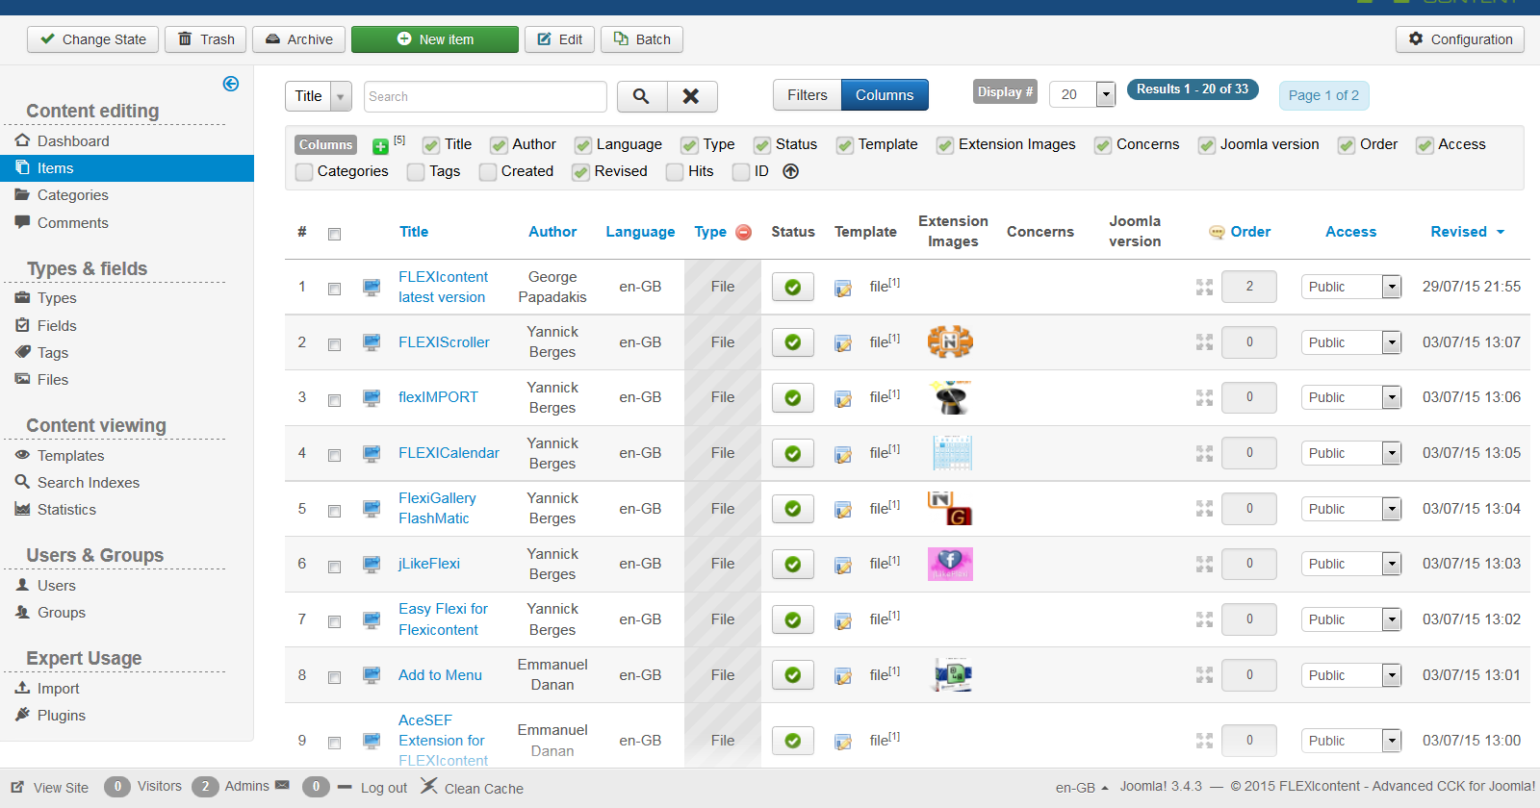Uncheck the Author column checkbox
The height and width of the screenshot is (808, 1540).
pyautogui.click(x=499, y=145)
